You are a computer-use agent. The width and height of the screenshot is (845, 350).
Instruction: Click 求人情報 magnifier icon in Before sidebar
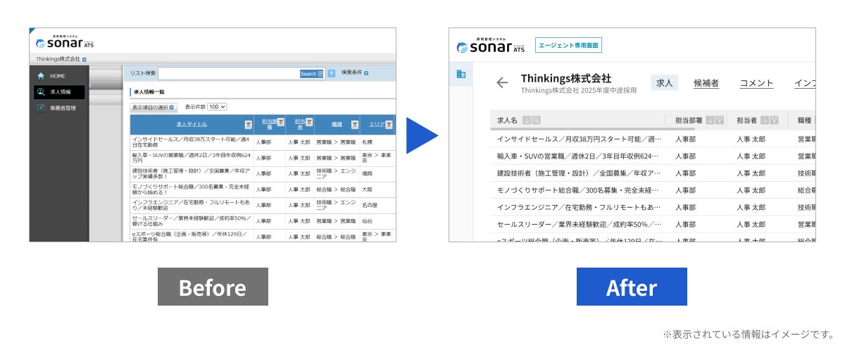(40, 92)
